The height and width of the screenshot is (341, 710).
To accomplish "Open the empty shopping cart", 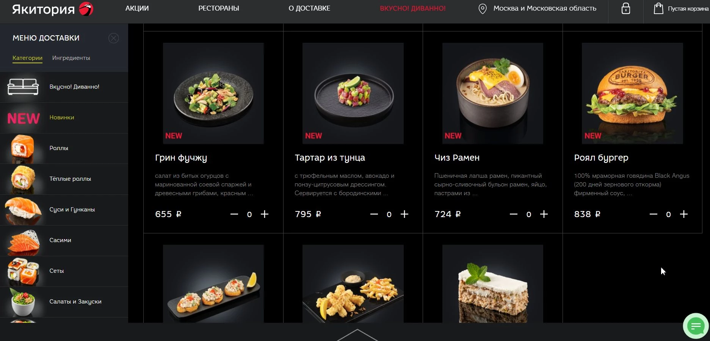I will pyautogui.click(x=681, y=9).
